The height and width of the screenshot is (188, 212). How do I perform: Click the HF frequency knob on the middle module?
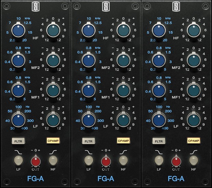click(x=89, y=30)
